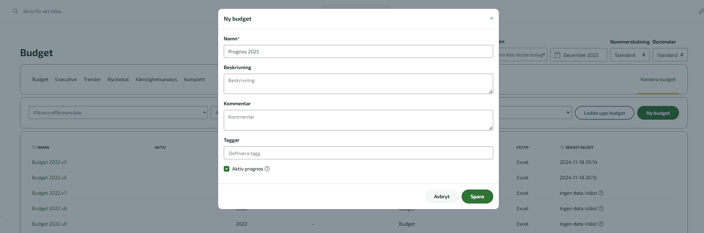Cancel the dialog with Avbryt
The image size is (704, 233).
(x=442, y=197)
